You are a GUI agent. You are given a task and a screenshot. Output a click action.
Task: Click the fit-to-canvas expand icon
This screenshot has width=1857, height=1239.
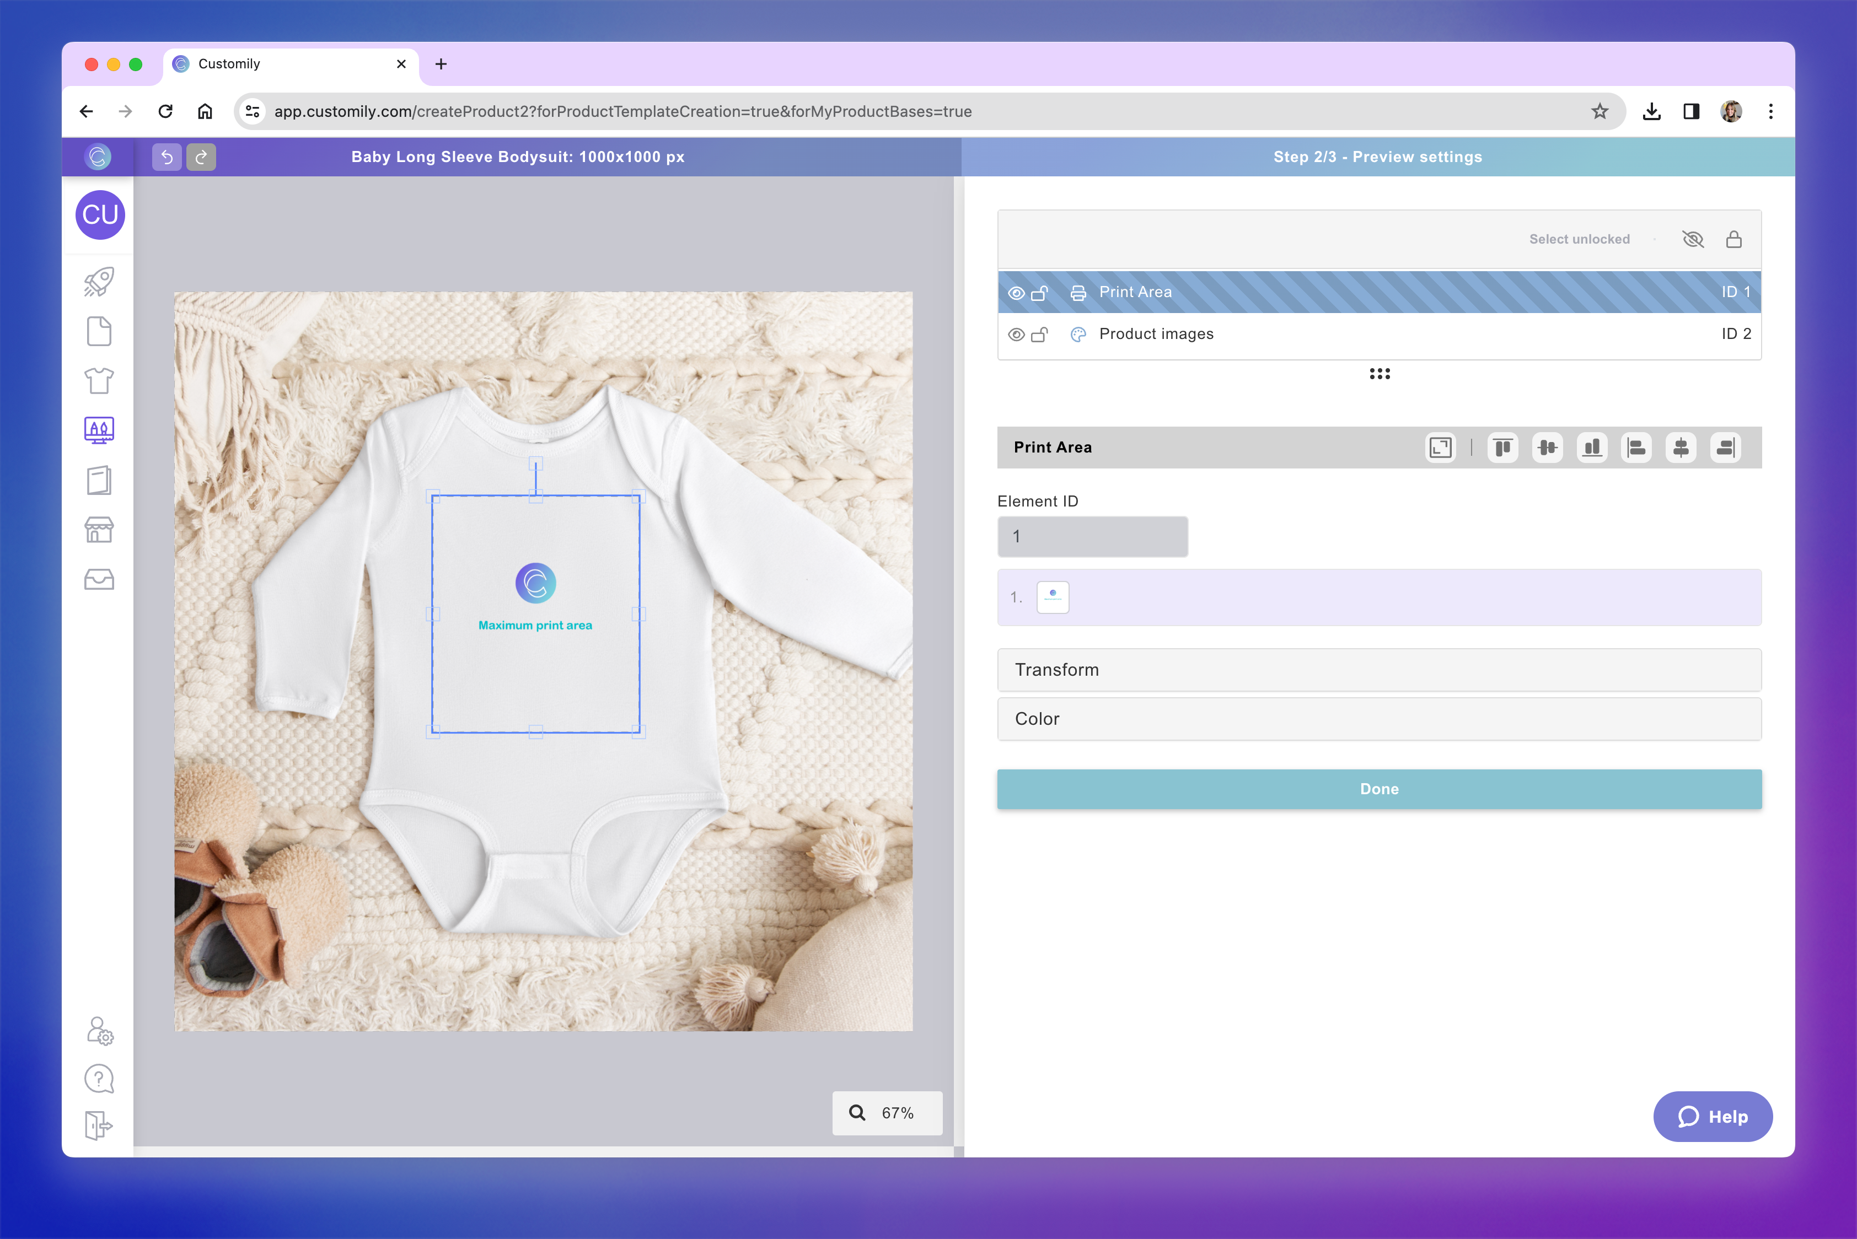1440,448
